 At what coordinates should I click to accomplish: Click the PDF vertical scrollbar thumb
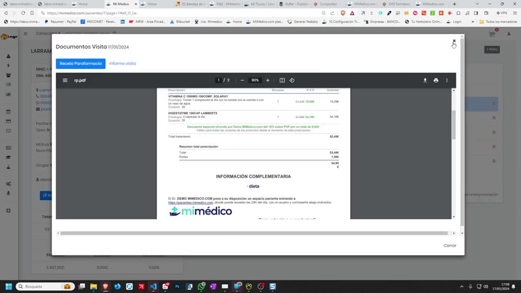coord(453,125)
